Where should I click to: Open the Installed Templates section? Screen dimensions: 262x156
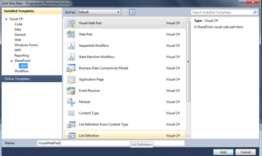[32, 11]
